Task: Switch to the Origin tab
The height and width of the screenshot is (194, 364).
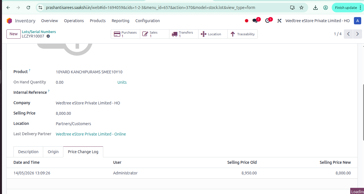Action: 53,152
